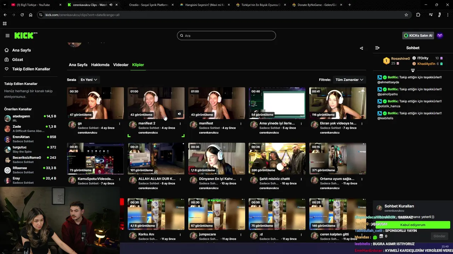The width and height of the screenshot is (453, 254).
Task: Click the browser address bar
Action: (x=223, y=15)
